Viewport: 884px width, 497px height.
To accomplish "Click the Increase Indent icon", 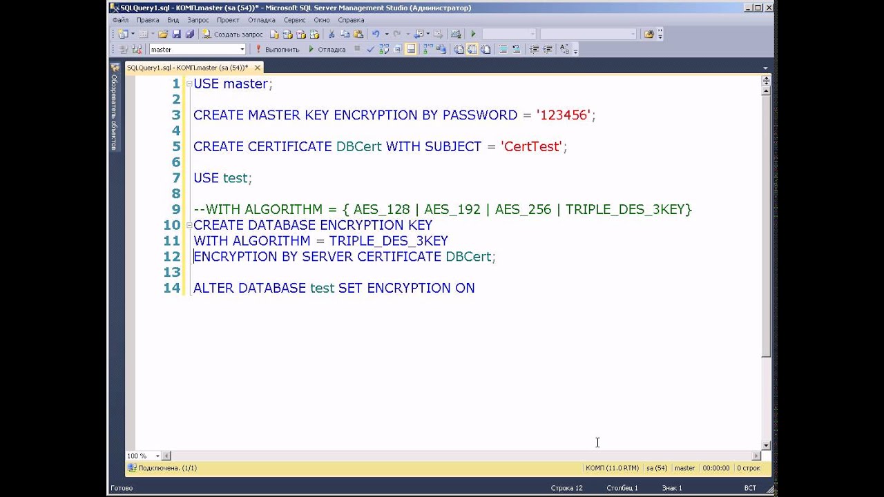I will (547, 49).
